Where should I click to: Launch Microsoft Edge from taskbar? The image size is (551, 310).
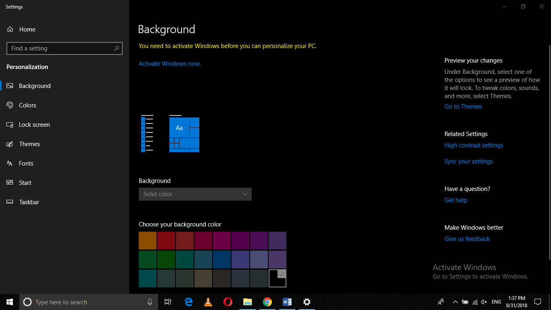point(188,302)
